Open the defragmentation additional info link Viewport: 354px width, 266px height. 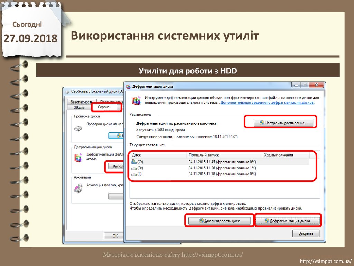pyautogui.click(x=267, y=103)
